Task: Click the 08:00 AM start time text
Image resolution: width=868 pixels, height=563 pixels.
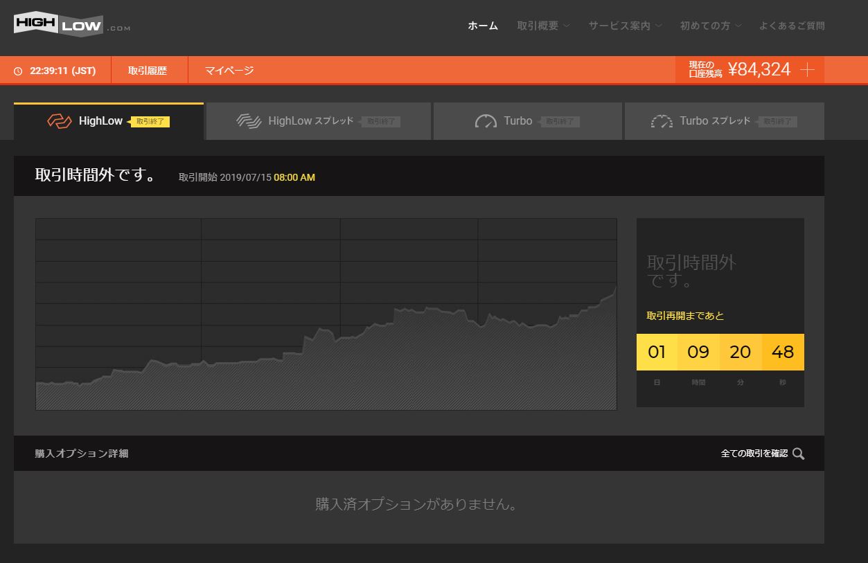Action: click(294, 177)
